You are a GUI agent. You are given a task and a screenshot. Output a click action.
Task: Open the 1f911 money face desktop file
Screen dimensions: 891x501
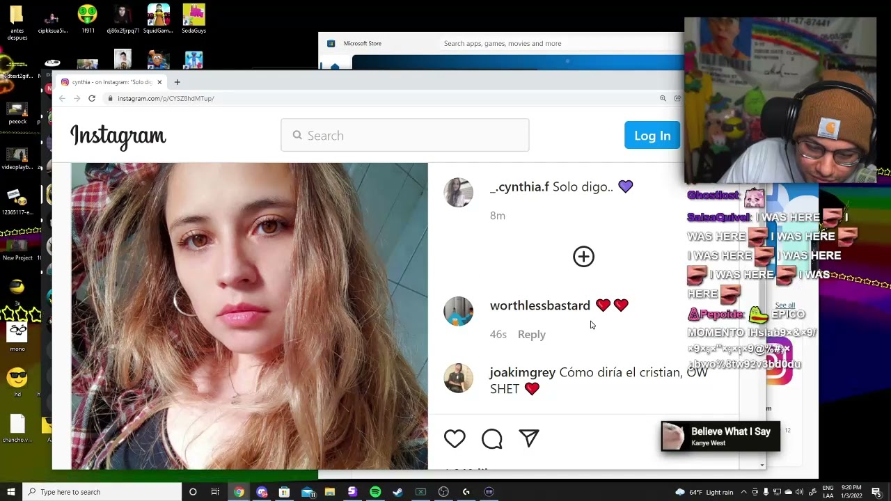coord(88,19)
